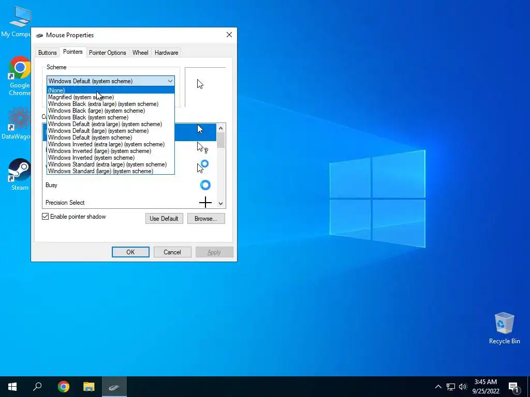
Task: Choose Windows Default (extra large) scheme
Action: pos(111,124)
